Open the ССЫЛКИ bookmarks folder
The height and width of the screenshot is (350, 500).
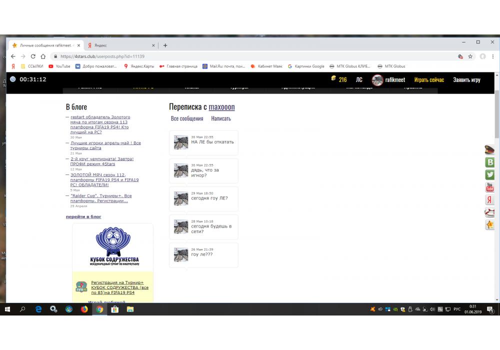(32, 66)
